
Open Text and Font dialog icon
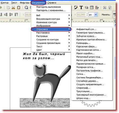click(x=81, y=8)
